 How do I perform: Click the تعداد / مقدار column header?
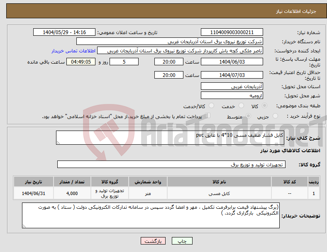pyautogui.click(x=72, y=182)
